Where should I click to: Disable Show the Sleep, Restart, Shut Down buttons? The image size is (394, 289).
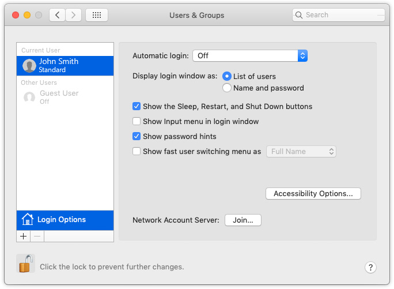137,106
